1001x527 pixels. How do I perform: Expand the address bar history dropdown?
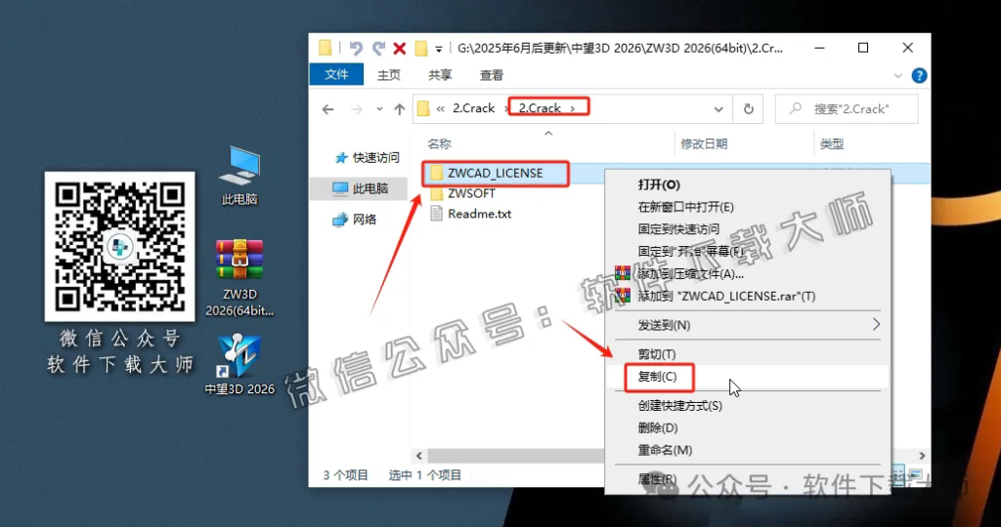click(x=718, y=109)
